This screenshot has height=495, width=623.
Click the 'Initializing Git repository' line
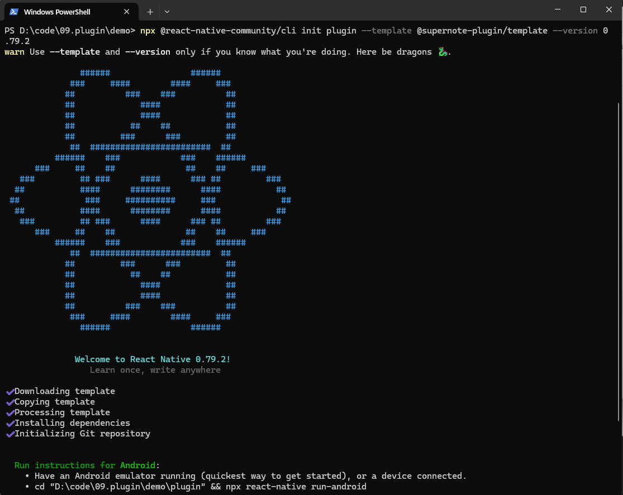pos(82,434)
